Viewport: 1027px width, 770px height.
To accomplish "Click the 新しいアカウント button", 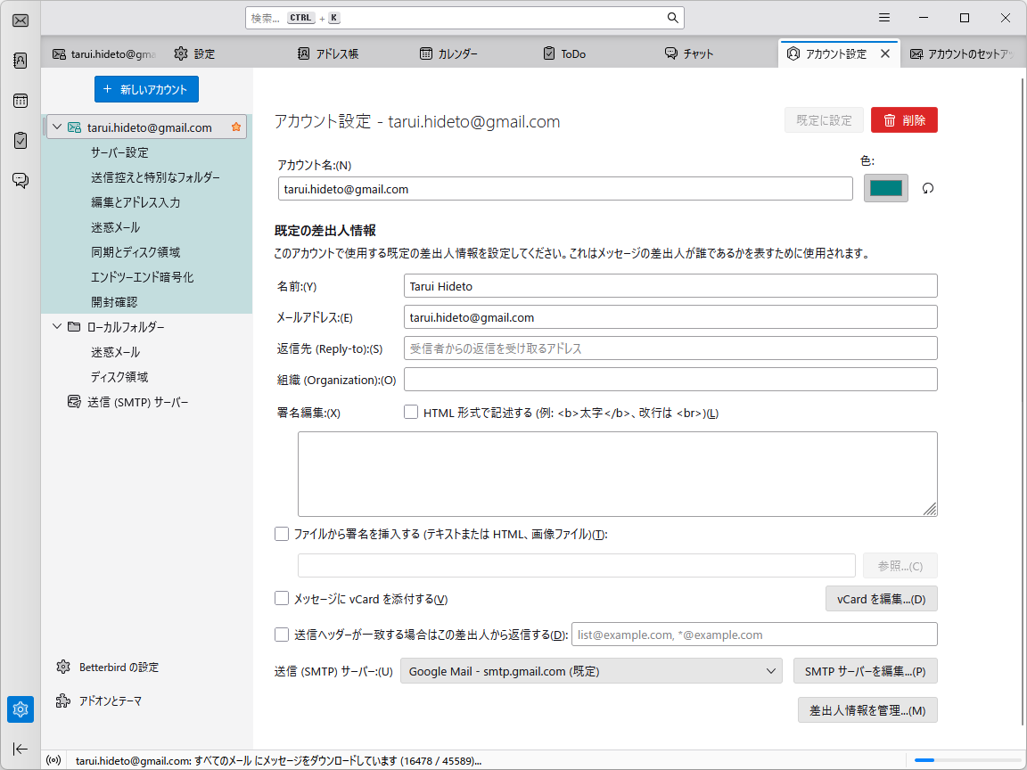I will point(146,89).
